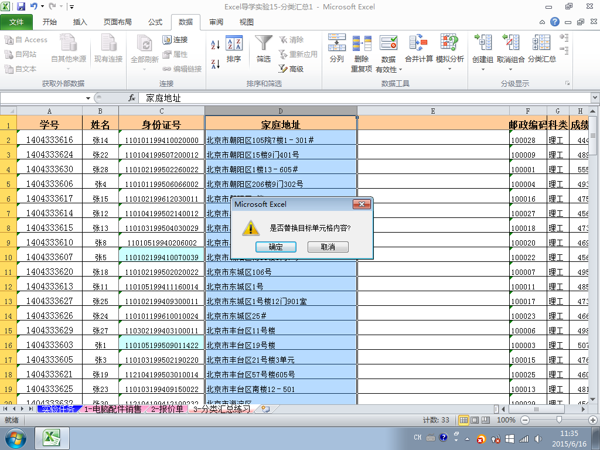Select sheet tab 2-报价单
The image size is (600, 450).
(x=167, y=409)
